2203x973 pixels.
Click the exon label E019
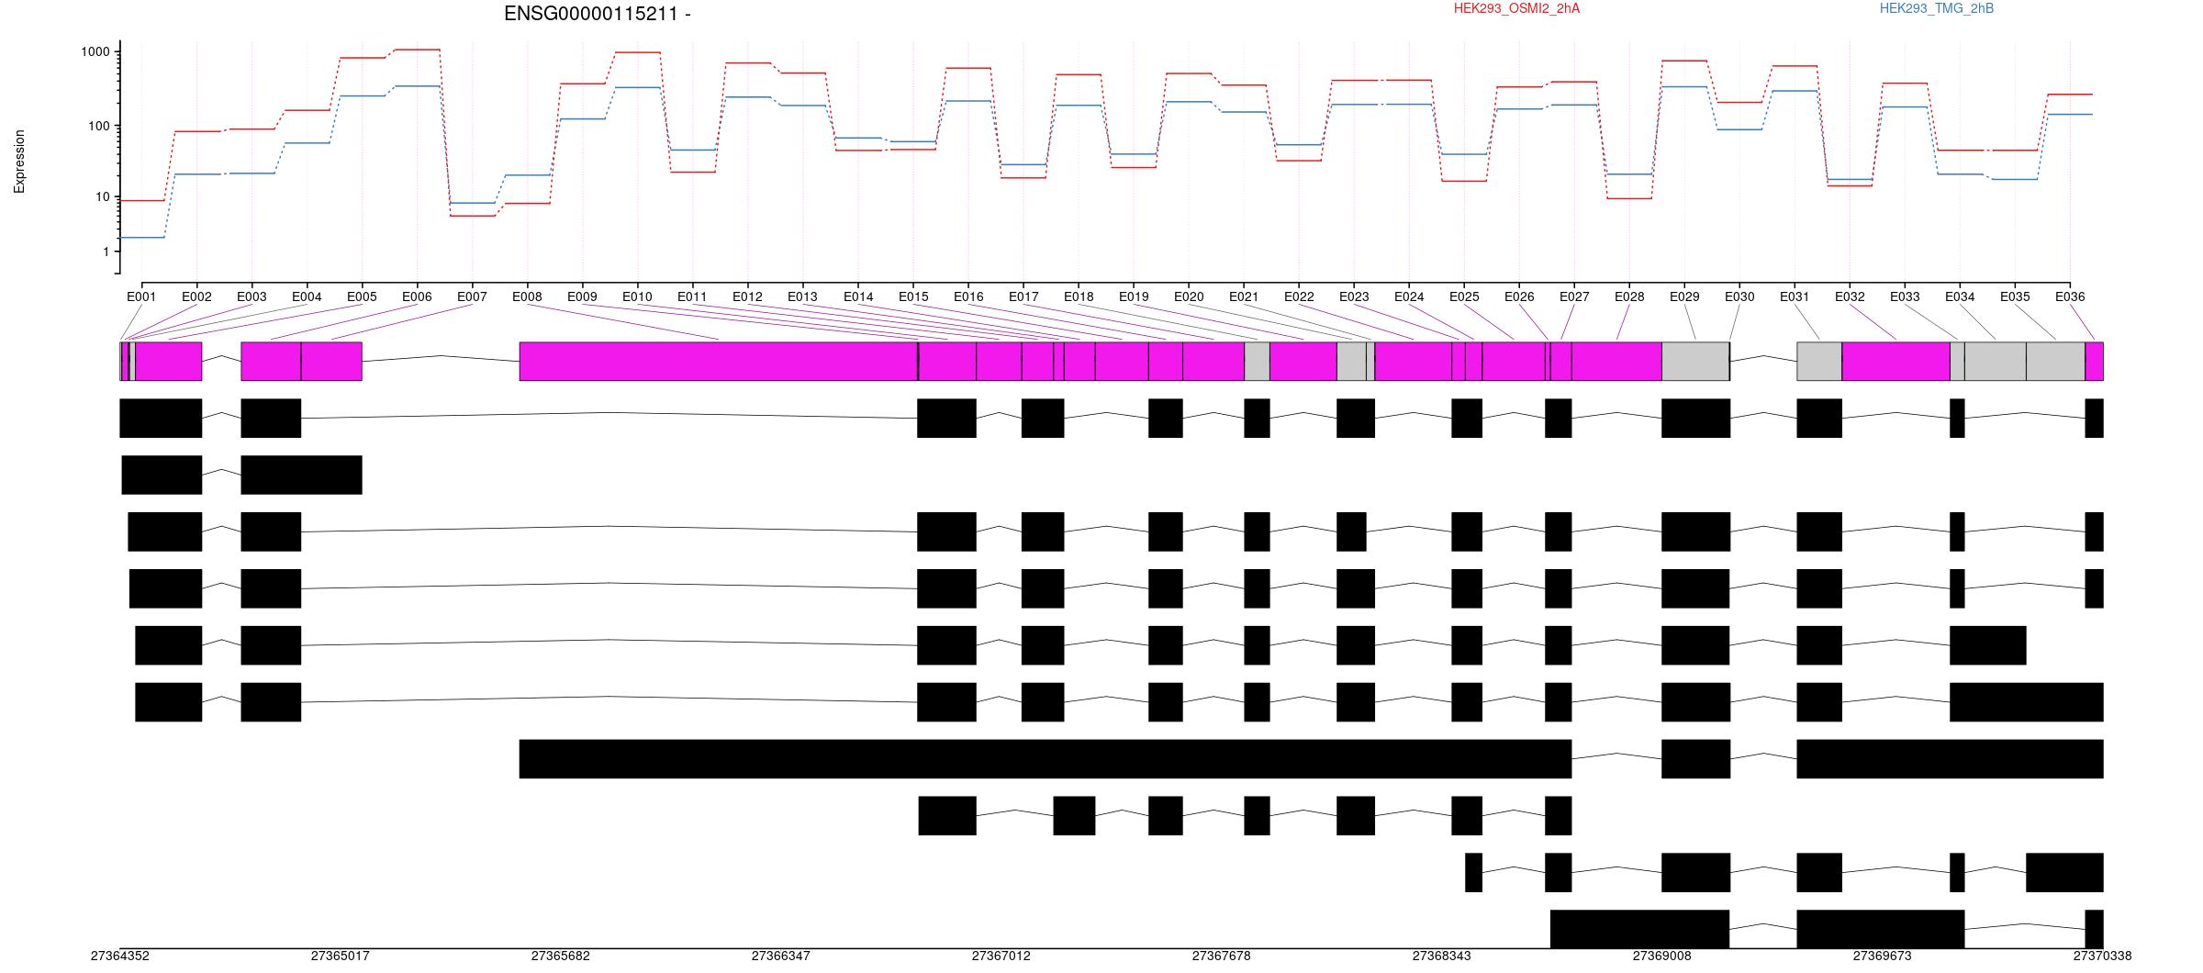pos(1134,296)
